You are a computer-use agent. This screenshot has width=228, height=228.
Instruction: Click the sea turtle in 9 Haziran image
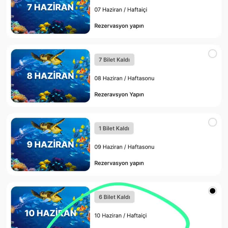[48, 126]
